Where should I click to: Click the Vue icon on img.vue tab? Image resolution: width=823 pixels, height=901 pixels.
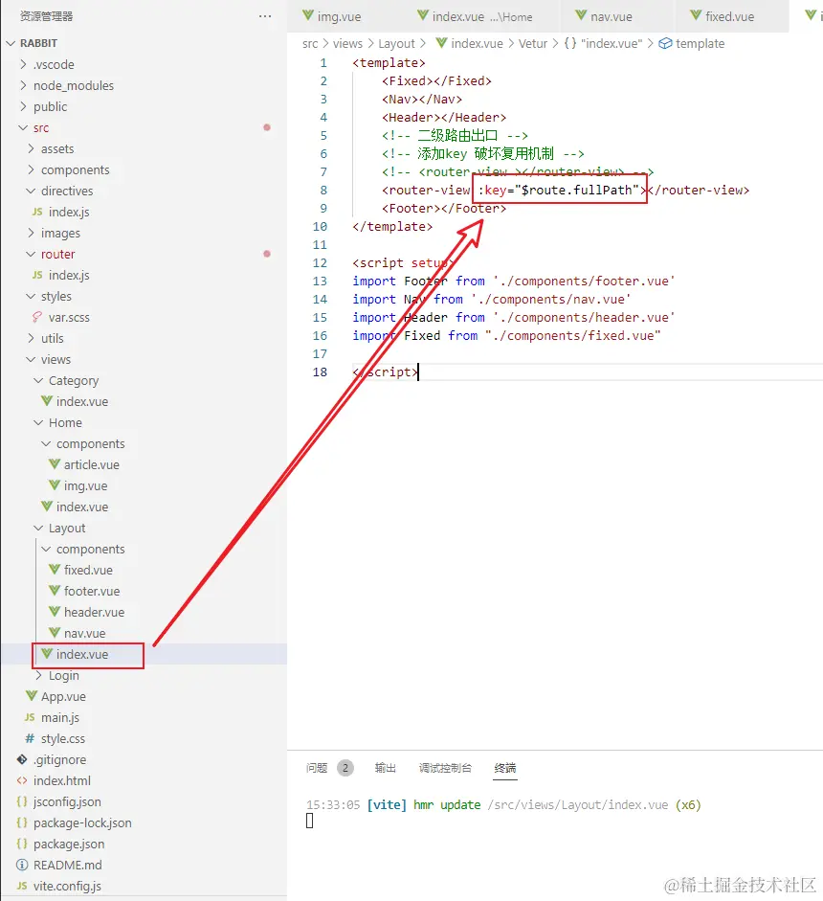308,15
